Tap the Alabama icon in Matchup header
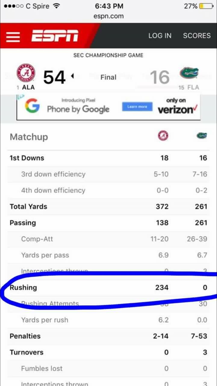This screenshot has height=386, width=217. [x=163, y=136]
